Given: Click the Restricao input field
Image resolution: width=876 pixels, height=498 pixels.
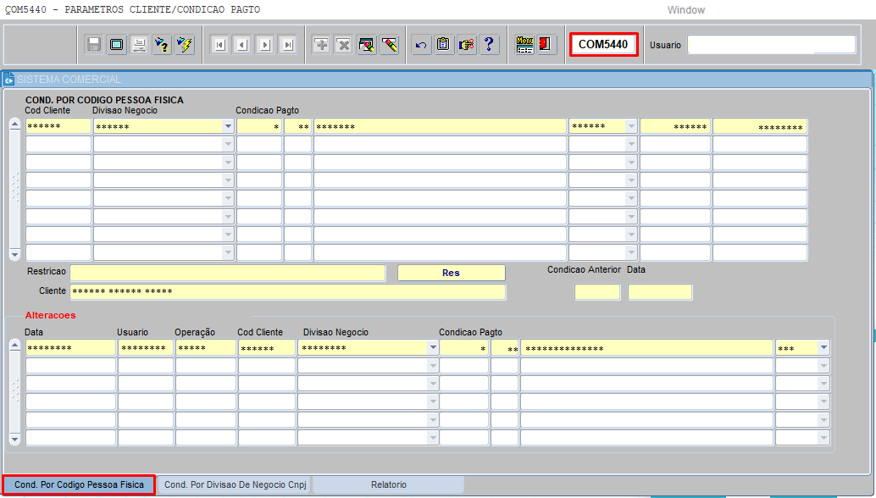Looking at the screenshot, I should (x=227, y=273).
